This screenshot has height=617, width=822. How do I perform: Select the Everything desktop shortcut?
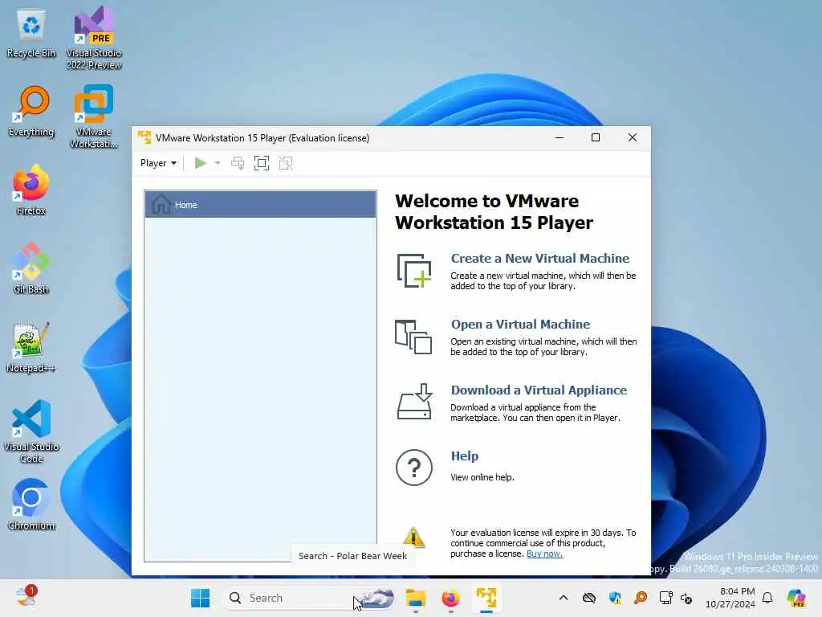click(x=31, y=112)
